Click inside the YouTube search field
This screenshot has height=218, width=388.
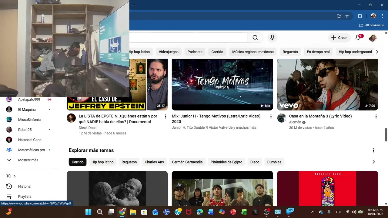188,38
